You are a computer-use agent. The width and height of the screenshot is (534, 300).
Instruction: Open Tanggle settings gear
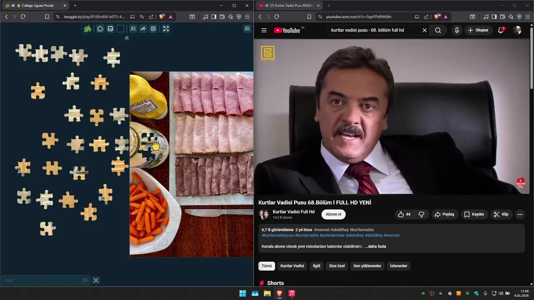[153, 29]
